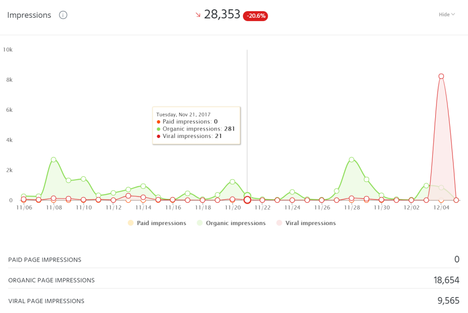Click the 18,654 organic impressions value
The width and height of the screenshot is (468, 313).
(446, 280)
